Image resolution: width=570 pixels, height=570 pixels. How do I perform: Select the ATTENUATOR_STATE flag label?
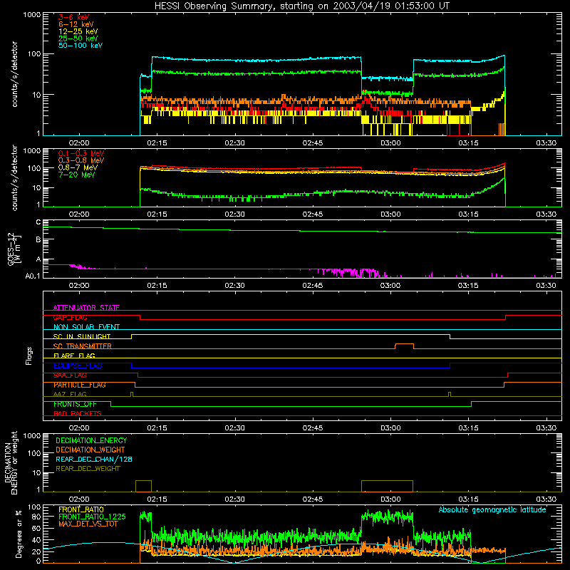point(86,308)
